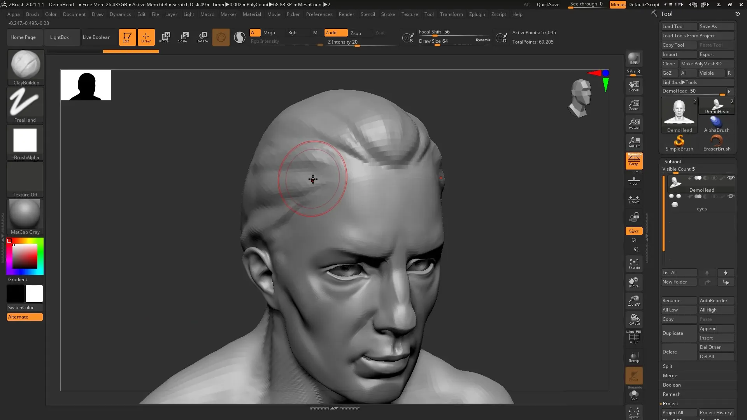This screenshot has height=420, width=747.
Task: Select the ClayBuildup brush thumbnail
Action: pyautogui.click(x=26, y=67)
